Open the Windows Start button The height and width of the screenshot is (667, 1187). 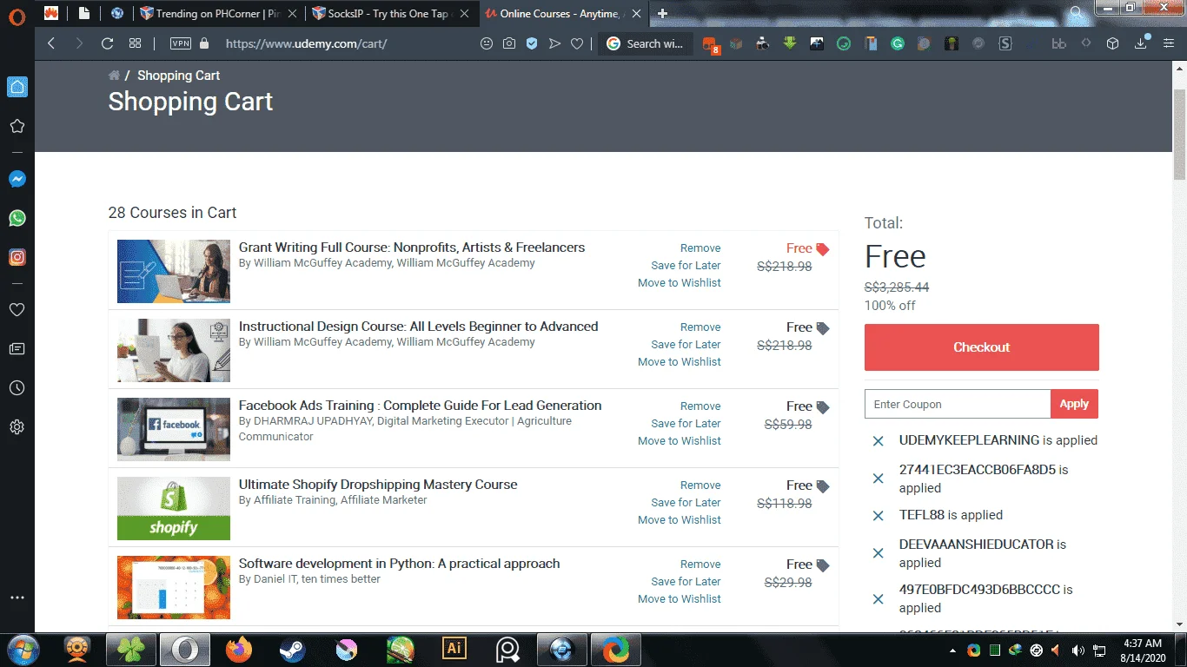tap(22, 650)
